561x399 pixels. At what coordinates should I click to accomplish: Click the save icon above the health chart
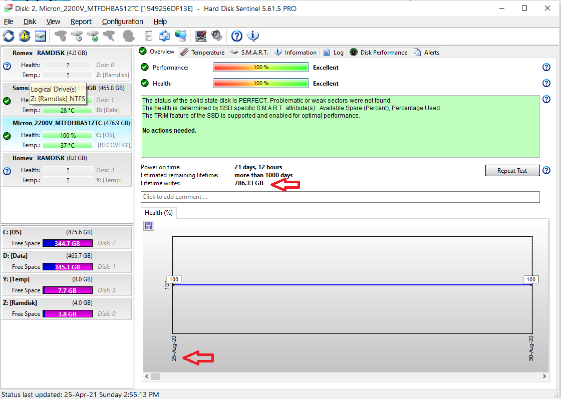pyautogui.click(x=148, y=226)
